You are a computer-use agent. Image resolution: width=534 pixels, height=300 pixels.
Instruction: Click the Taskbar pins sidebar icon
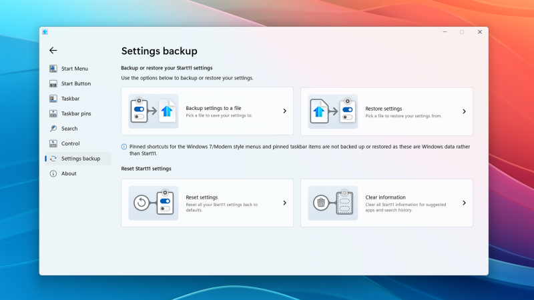[53, 114]
